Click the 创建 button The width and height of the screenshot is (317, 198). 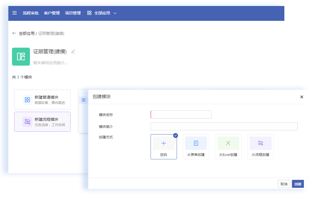[298, 184]
